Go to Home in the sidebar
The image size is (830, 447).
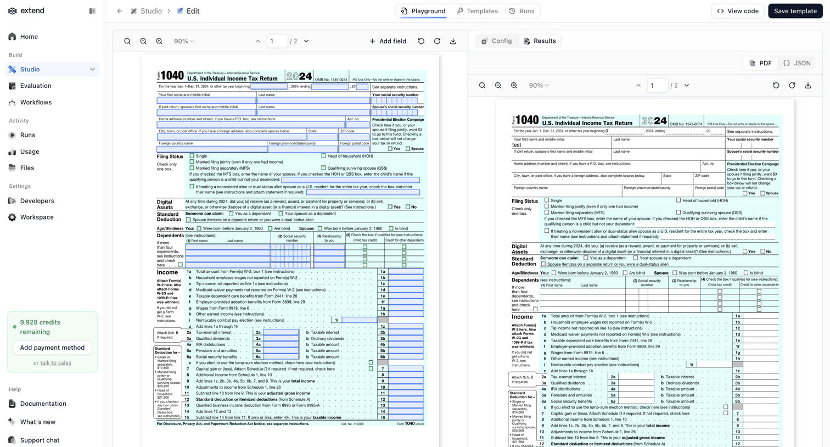(53, 37)
